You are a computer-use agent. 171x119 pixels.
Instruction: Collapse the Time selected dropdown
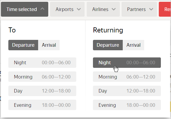24,9
